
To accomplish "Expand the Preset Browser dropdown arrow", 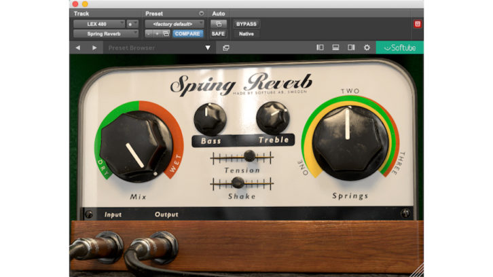I will click(208, 48).
